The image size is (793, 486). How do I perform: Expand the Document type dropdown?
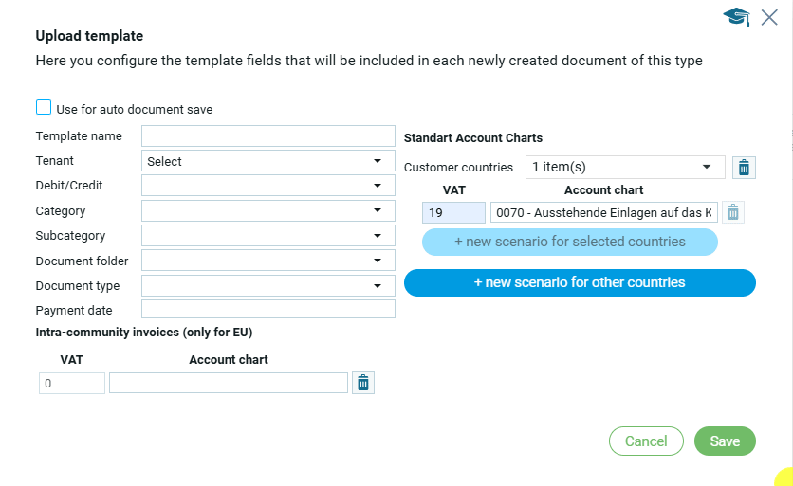[x=267, y=285]
